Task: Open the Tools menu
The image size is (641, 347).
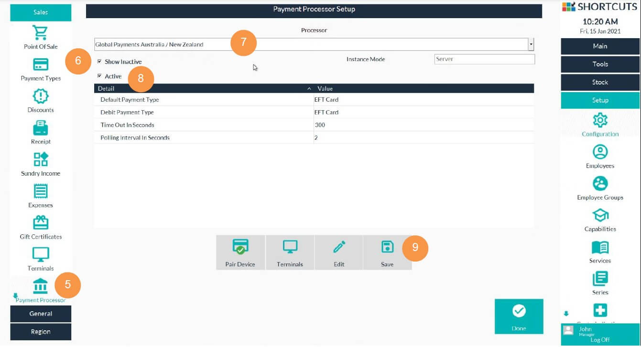Action: pyautogui.click(x=600, y=64)
